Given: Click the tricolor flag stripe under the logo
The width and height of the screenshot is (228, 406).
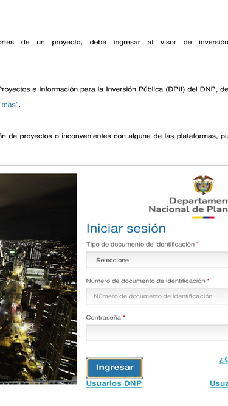Looking at the screenshot, I should [203, 217].
